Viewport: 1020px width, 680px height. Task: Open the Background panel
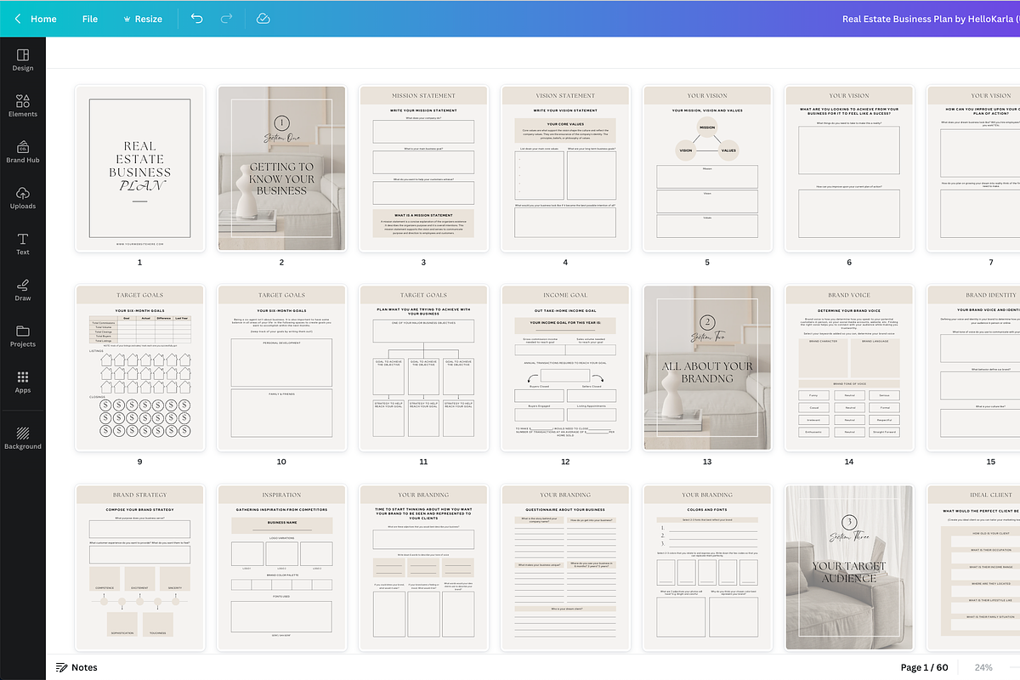click(x=23, y=438)
